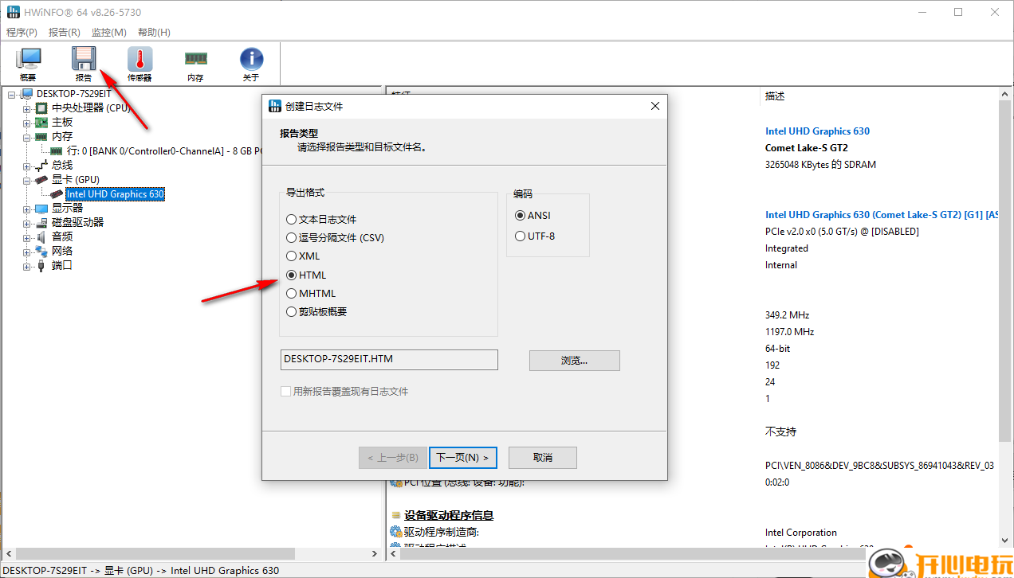Collapse the 内存 tree node
The height and width of the screenshot is (578, 1014).
26,136
